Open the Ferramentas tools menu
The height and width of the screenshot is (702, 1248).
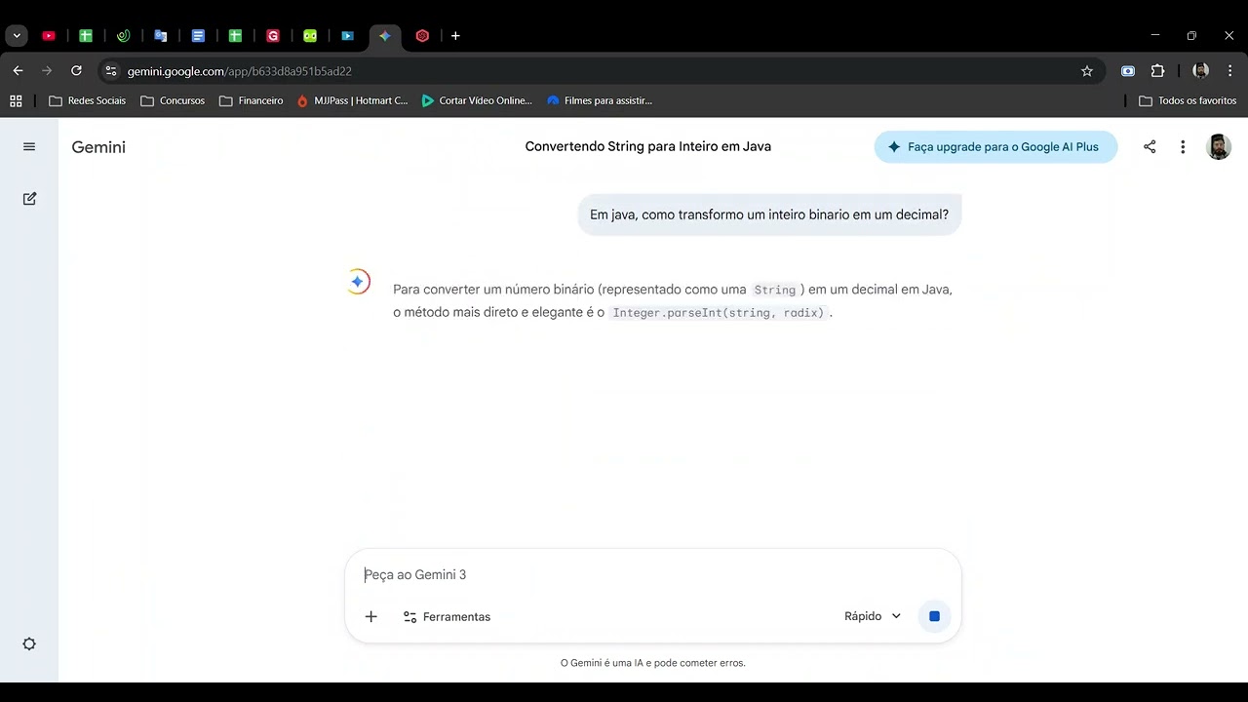(x=447, y=617)
